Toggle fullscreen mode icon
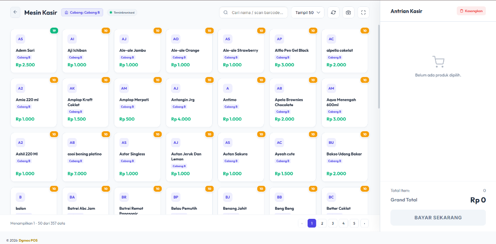Viewport: 496px width, 244px height. (x=363, y=12)
